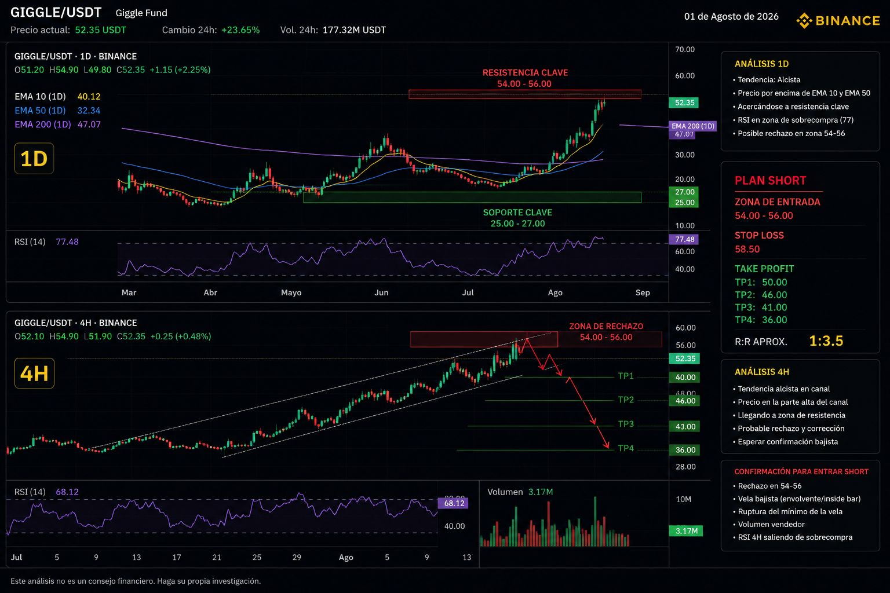Click the SOPORTE CLAVE label
Viewport: 890px width, 593px height.
tap(517, 213)
